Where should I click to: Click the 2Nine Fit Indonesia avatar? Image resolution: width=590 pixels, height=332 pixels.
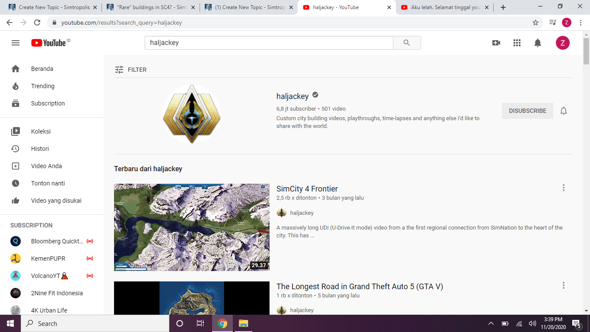coord(16,293)
